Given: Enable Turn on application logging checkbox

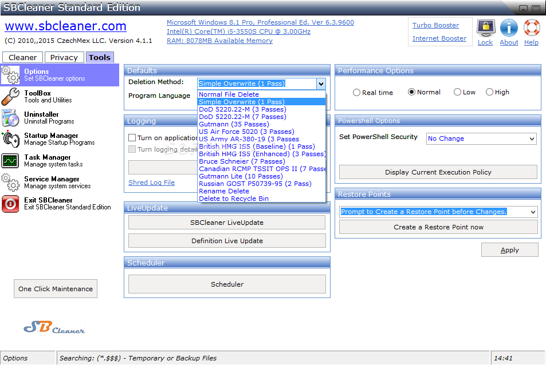Looking at the screenshot, I should coord(132,138).
